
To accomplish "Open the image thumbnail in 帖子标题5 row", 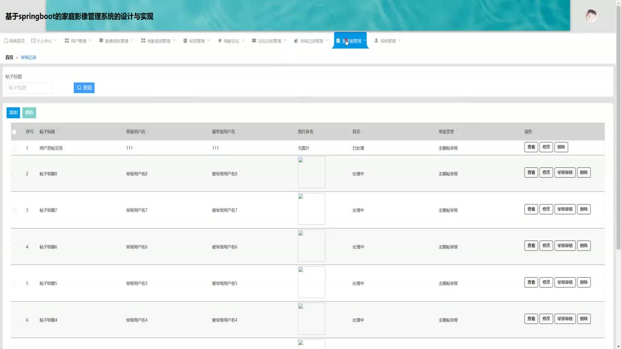I will [x=311, y=282].
